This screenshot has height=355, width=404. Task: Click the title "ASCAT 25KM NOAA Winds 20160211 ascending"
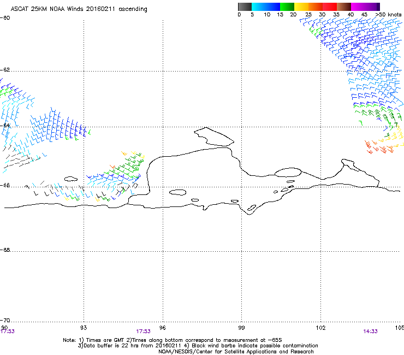click(79, 9)
